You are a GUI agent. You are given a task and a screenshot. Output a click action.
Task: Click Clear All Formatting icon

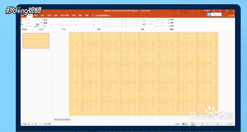78,21
